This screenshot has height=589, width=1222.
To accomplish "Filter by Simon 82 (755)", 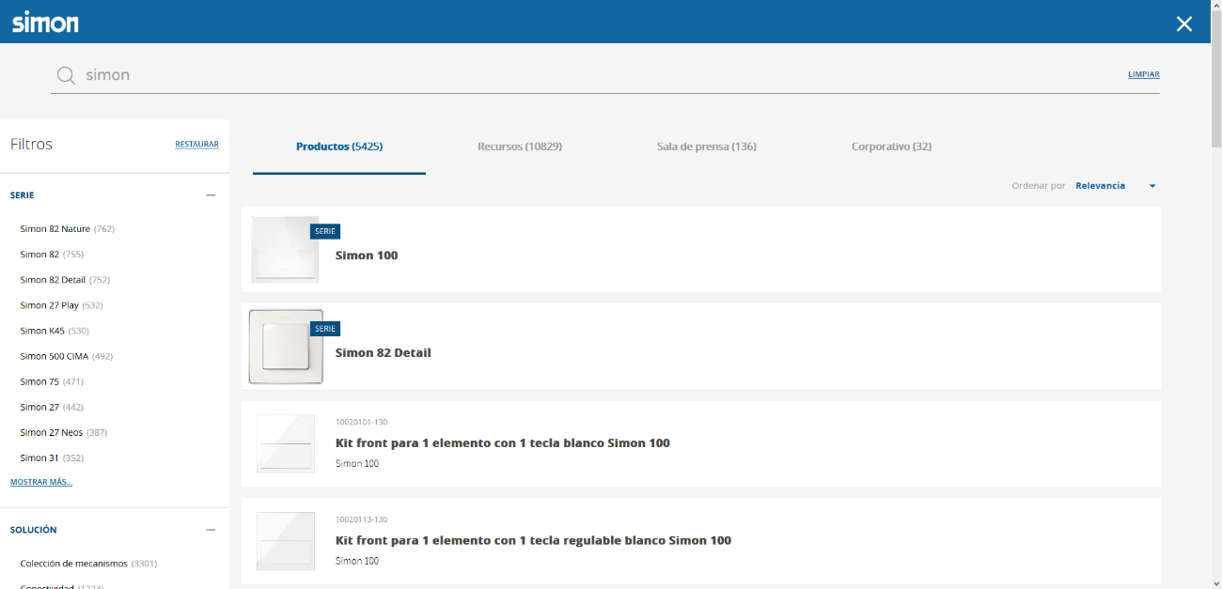I will click(x=52, y=255).
